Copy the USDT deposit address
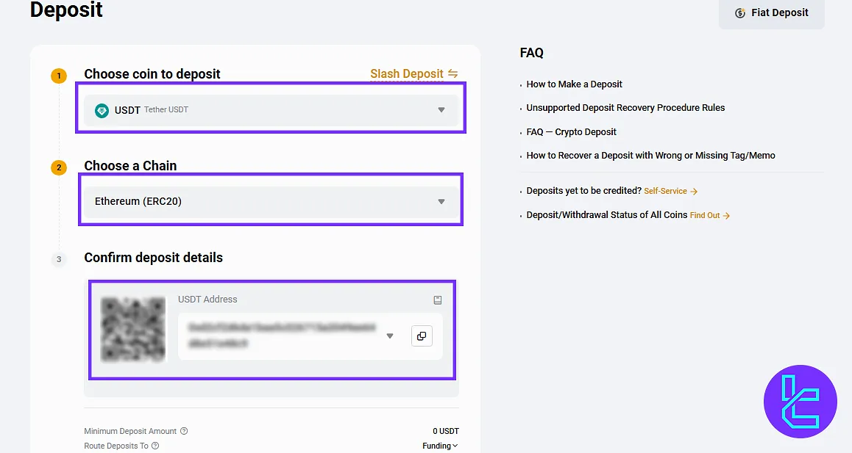The image size is (852, 453). (422, 336)
